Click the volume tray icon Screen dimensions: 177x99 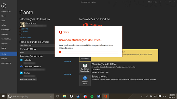[155, 96]
